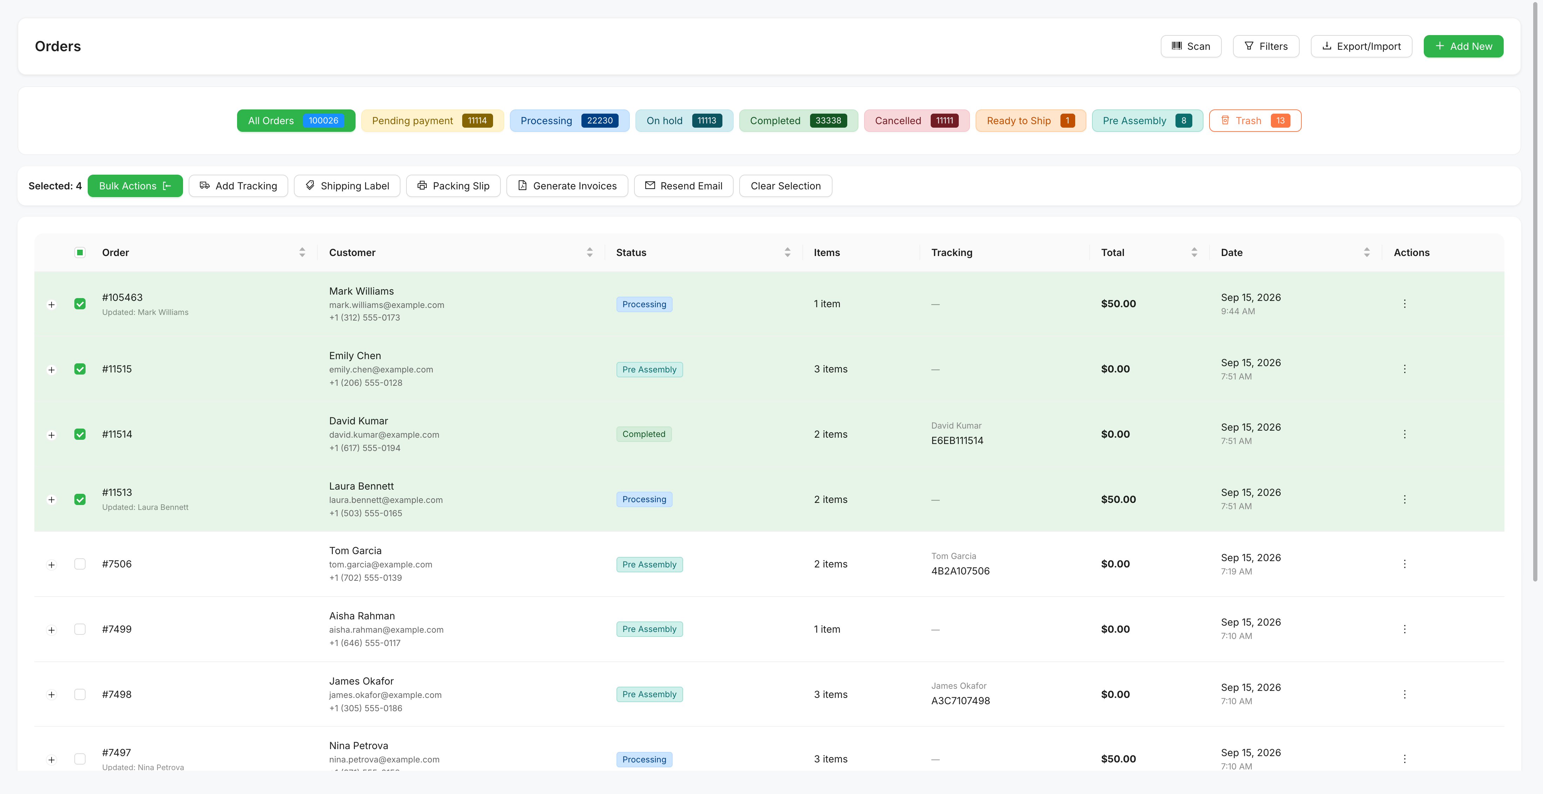The width and height of the screenshot is (1543, 794).
Task: Open three-dot menu for order #11513
Action: coord(1404,499)
